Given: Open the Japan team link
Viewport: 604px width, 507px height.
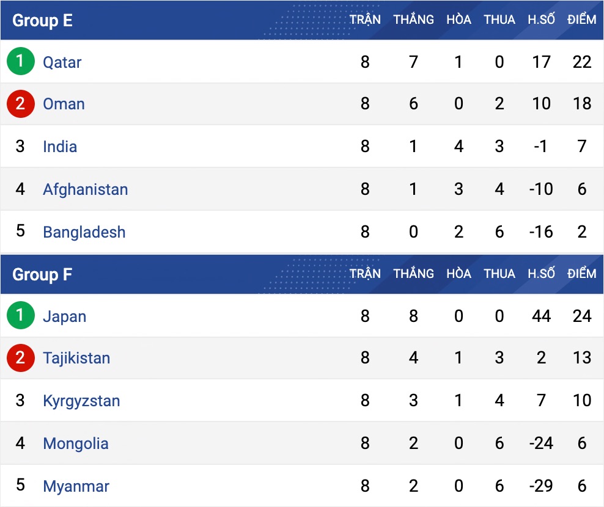Looking at the screenshot, I should tap(64, 316).
